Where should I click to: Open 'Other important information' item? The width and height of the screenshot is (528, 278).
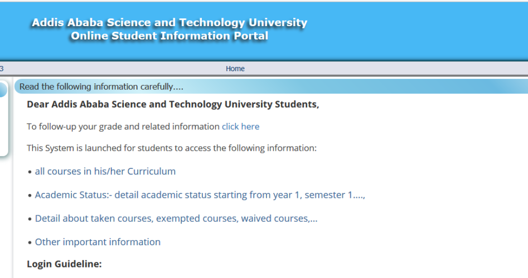[98, 242]
